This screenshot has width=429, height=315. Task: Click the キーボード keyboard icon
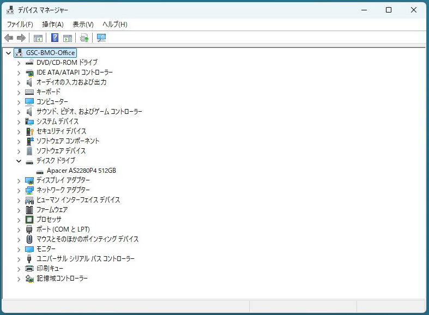click(x=29, y=92)
